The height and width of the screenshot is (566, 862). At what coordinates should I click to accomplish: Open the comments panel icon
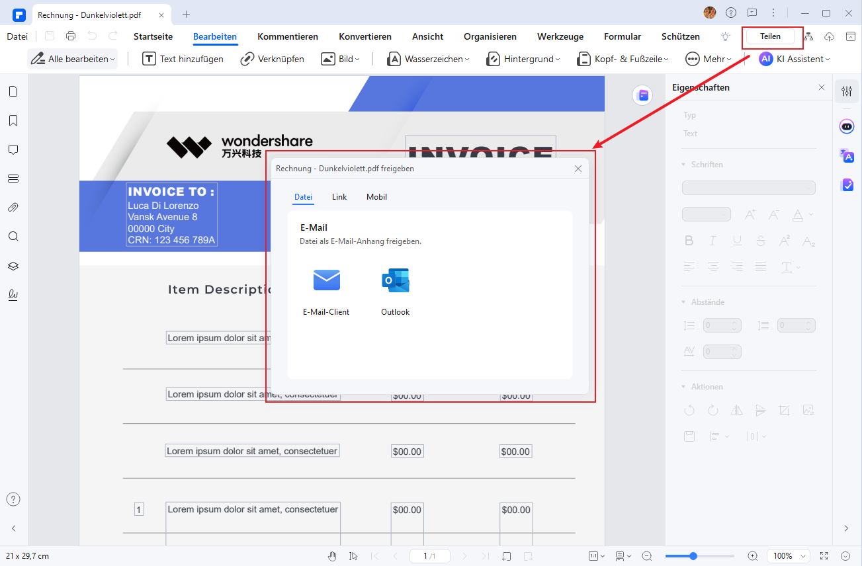coord(13,149)
